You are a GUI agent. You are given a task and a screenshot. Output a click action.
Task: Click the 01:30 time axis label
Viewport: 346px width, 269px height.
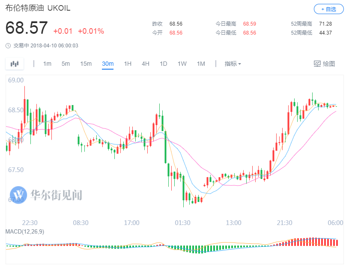pos(183,222)
